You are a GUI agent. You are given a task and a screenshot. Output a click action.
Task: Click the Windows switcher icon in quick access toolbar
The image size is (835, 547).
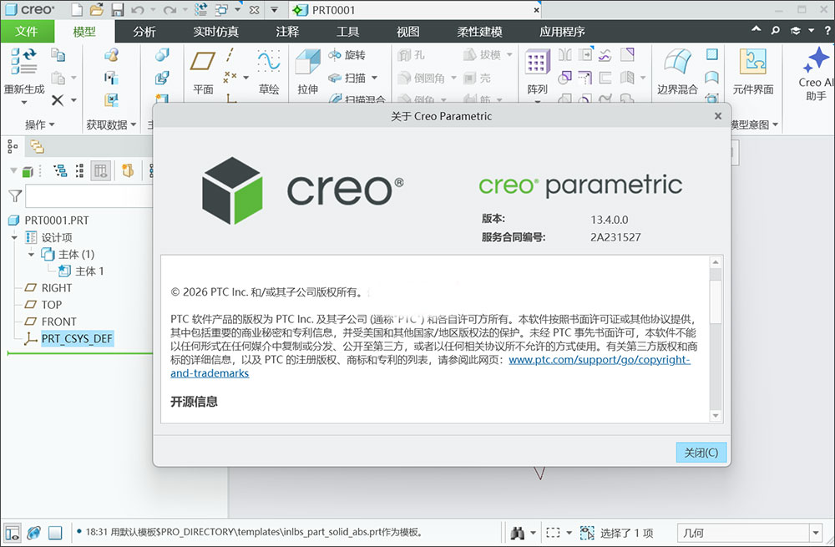221,9
